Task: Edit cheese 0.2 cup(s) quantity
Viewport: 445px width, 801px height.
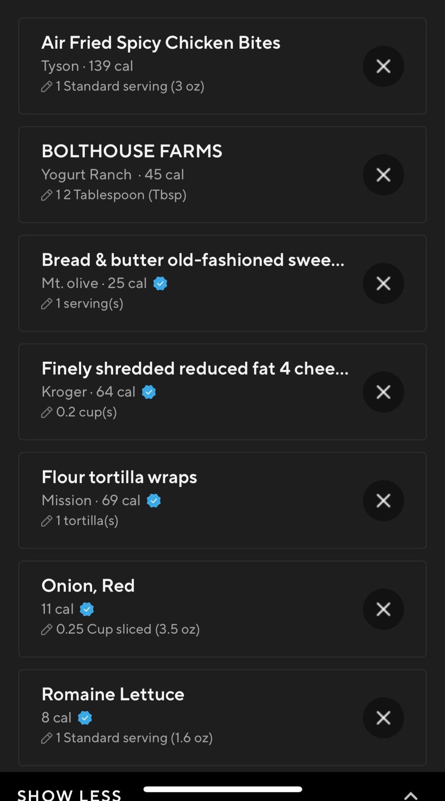Action: click(x=47, y=412)
